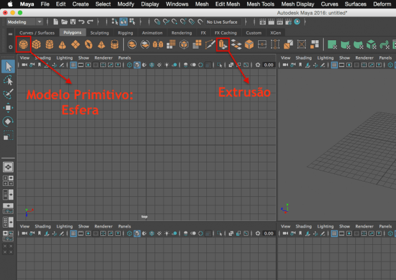Open top viewport View menu
This screenshot has width=396, height=280.
point(25,58)
